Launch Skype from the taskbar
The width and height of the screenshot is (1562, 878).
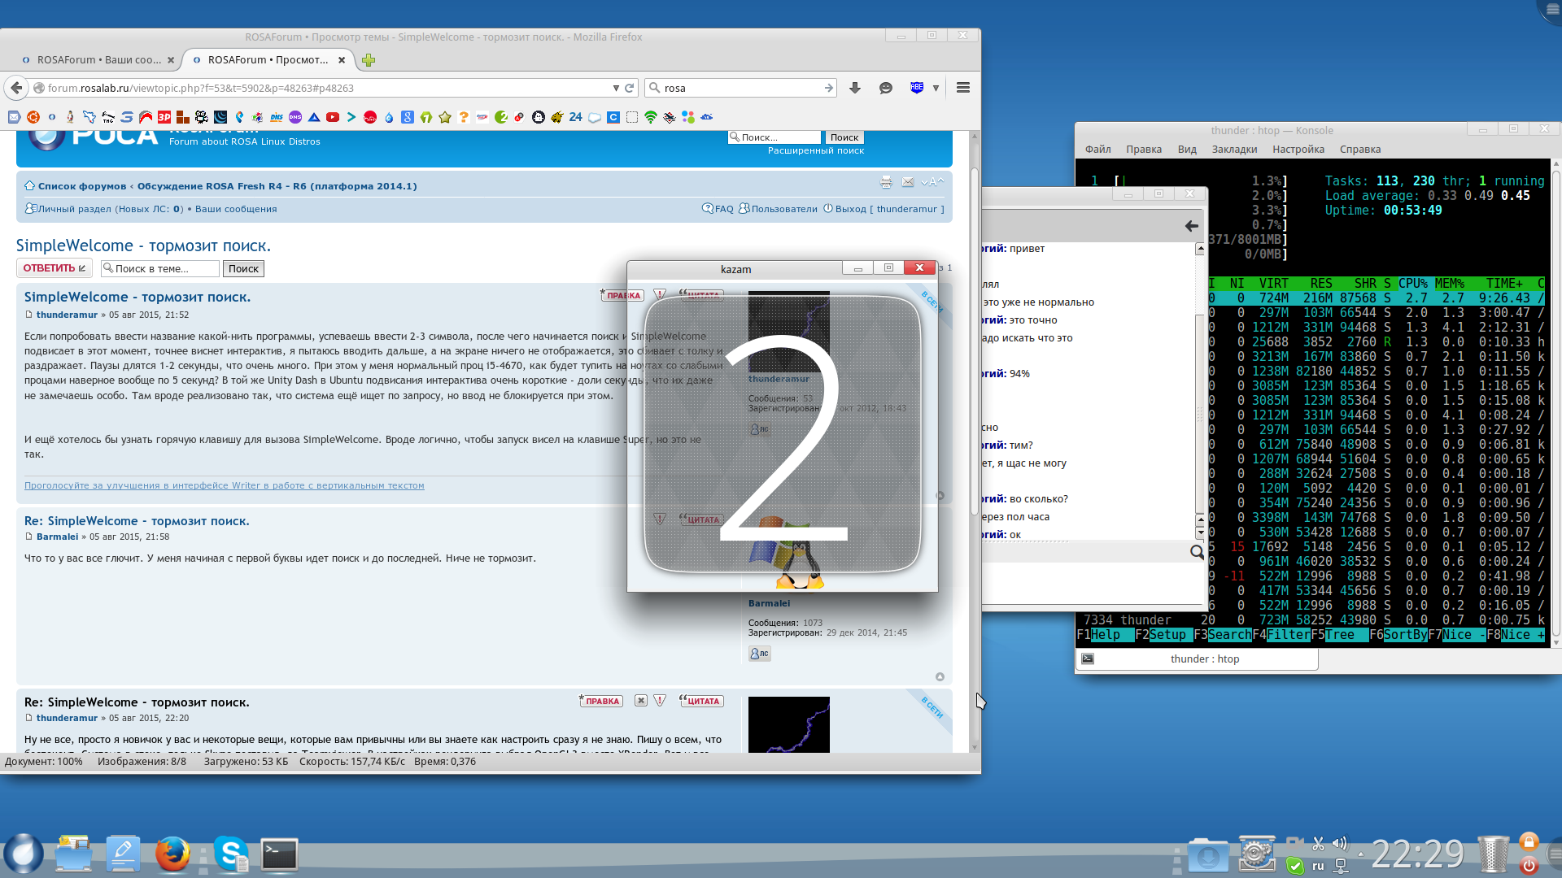pos(231,854)
